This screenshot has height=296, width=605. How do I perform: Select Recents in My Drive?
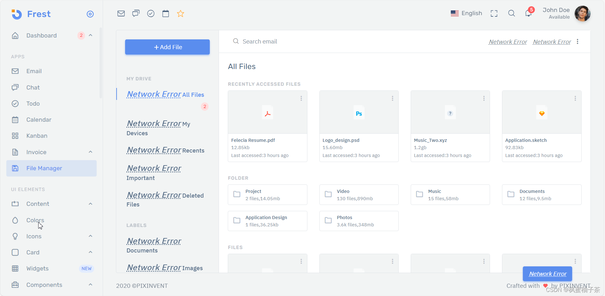[x=166, y=150]
